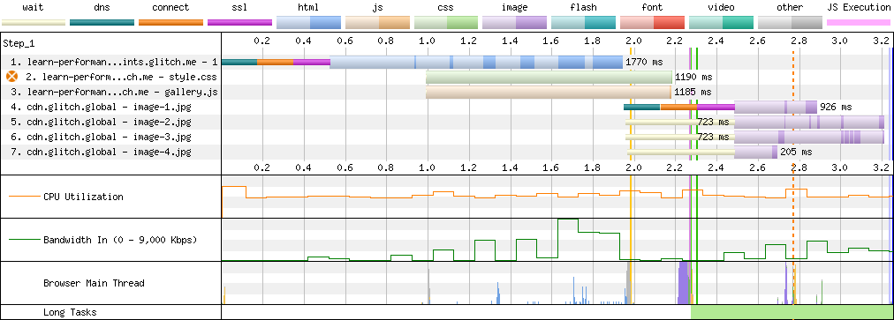Click the 'JS Execution' pink legend swatch

[859, 23]
